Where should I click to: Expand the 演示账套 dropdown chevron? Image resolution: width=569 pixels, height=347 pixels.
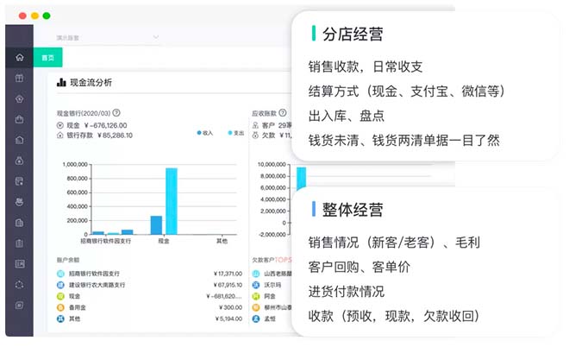[156, 37]
